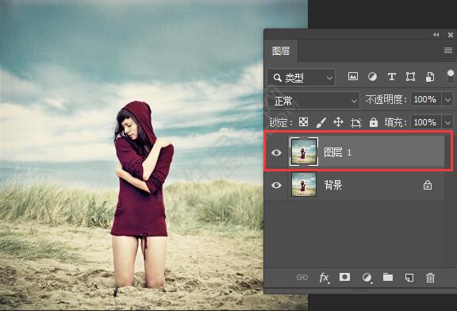Click the lock all padlock icon
This screenshot has height=311, width=457.
coord(374,122)
